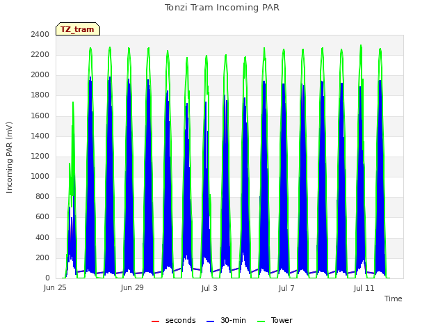Toggle the 30-min legend entry
This screenshot has height=334, width=445.
click(226, 320)
